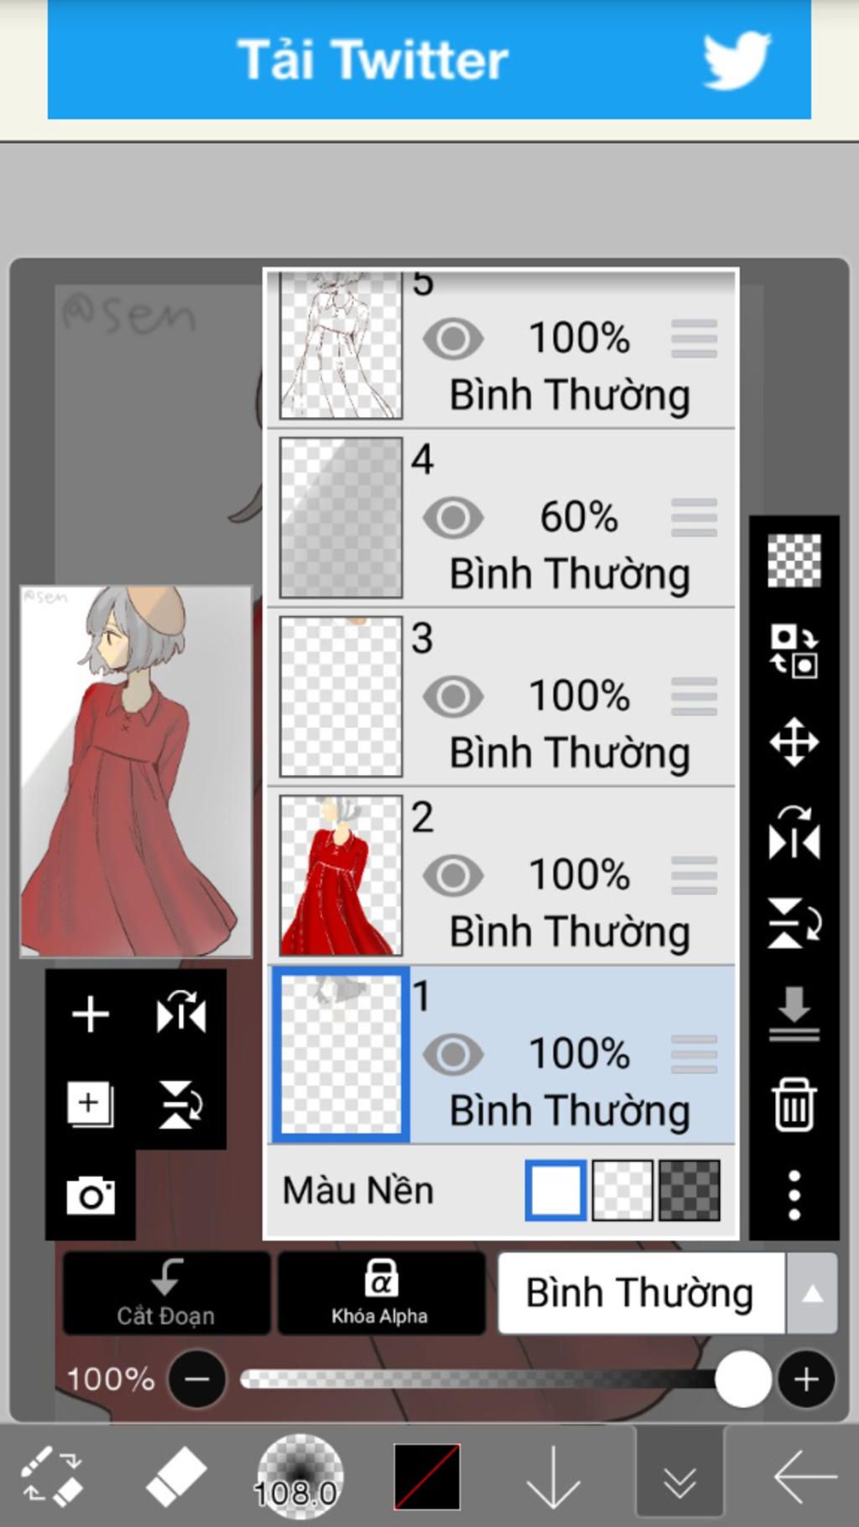Open the Bình Thường blend mode dropdown
Viewport: 859px width, 1527px height.
click(x=642, y=1293)
